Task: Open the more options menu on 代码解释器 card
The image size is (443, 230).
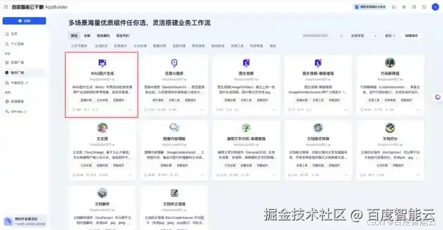Action: point(418,109)
